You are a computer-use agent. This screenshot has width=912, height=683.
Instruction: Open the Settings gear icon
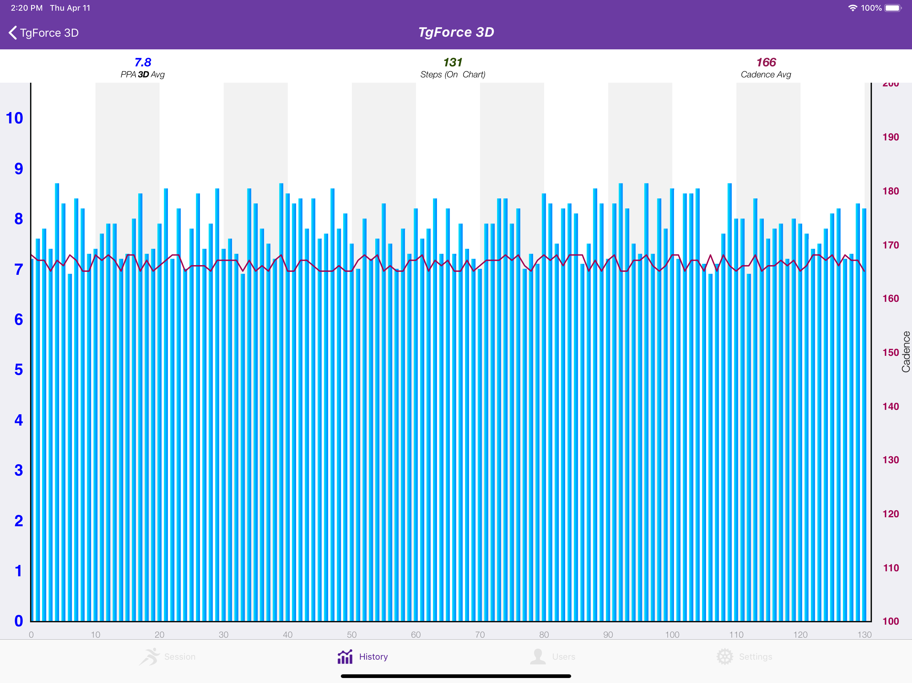click(x=725, y=657)
